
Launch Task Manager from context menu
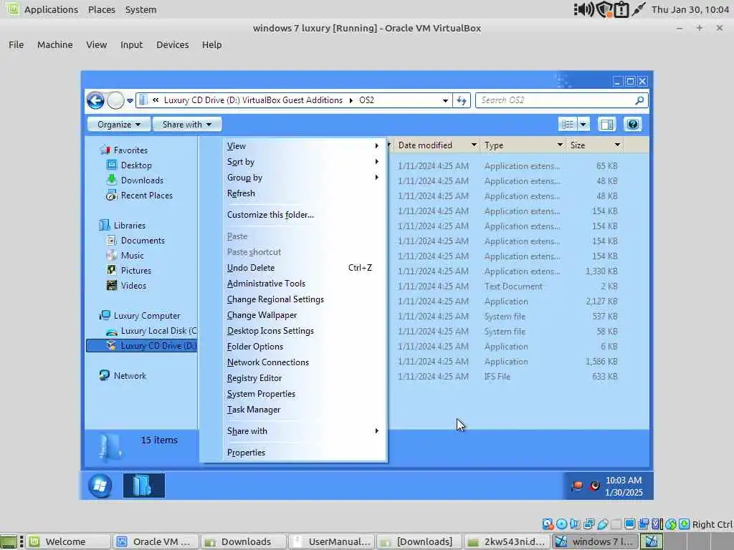pyautogui.click(x=303, y=410)
